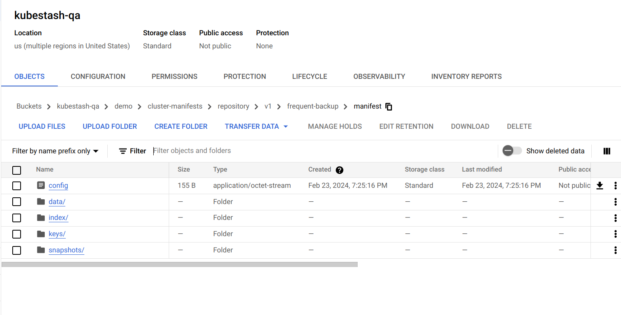Click the Delete button in action bar

519,126
